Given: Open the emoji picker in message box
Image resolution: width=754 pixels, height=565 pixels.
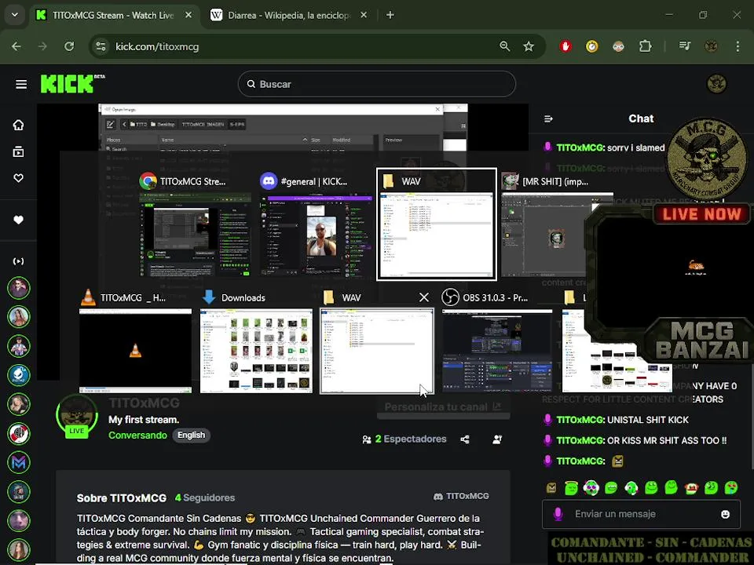Looking at the screenshot, I should 725,514.
